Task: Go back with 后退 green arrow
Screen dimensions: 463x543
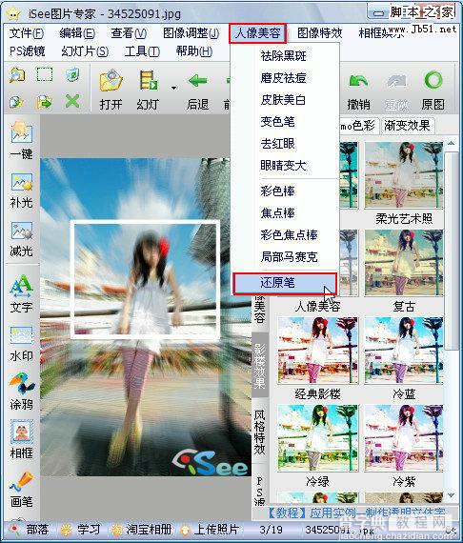Action: [x=198, y=90]
